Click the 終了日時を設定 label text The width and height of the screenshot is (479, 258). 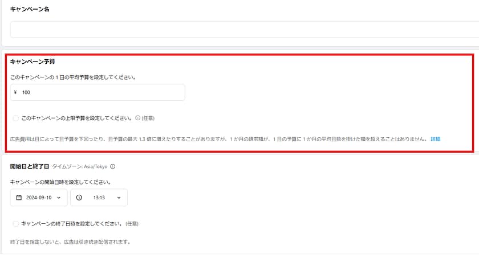point(68,224)
